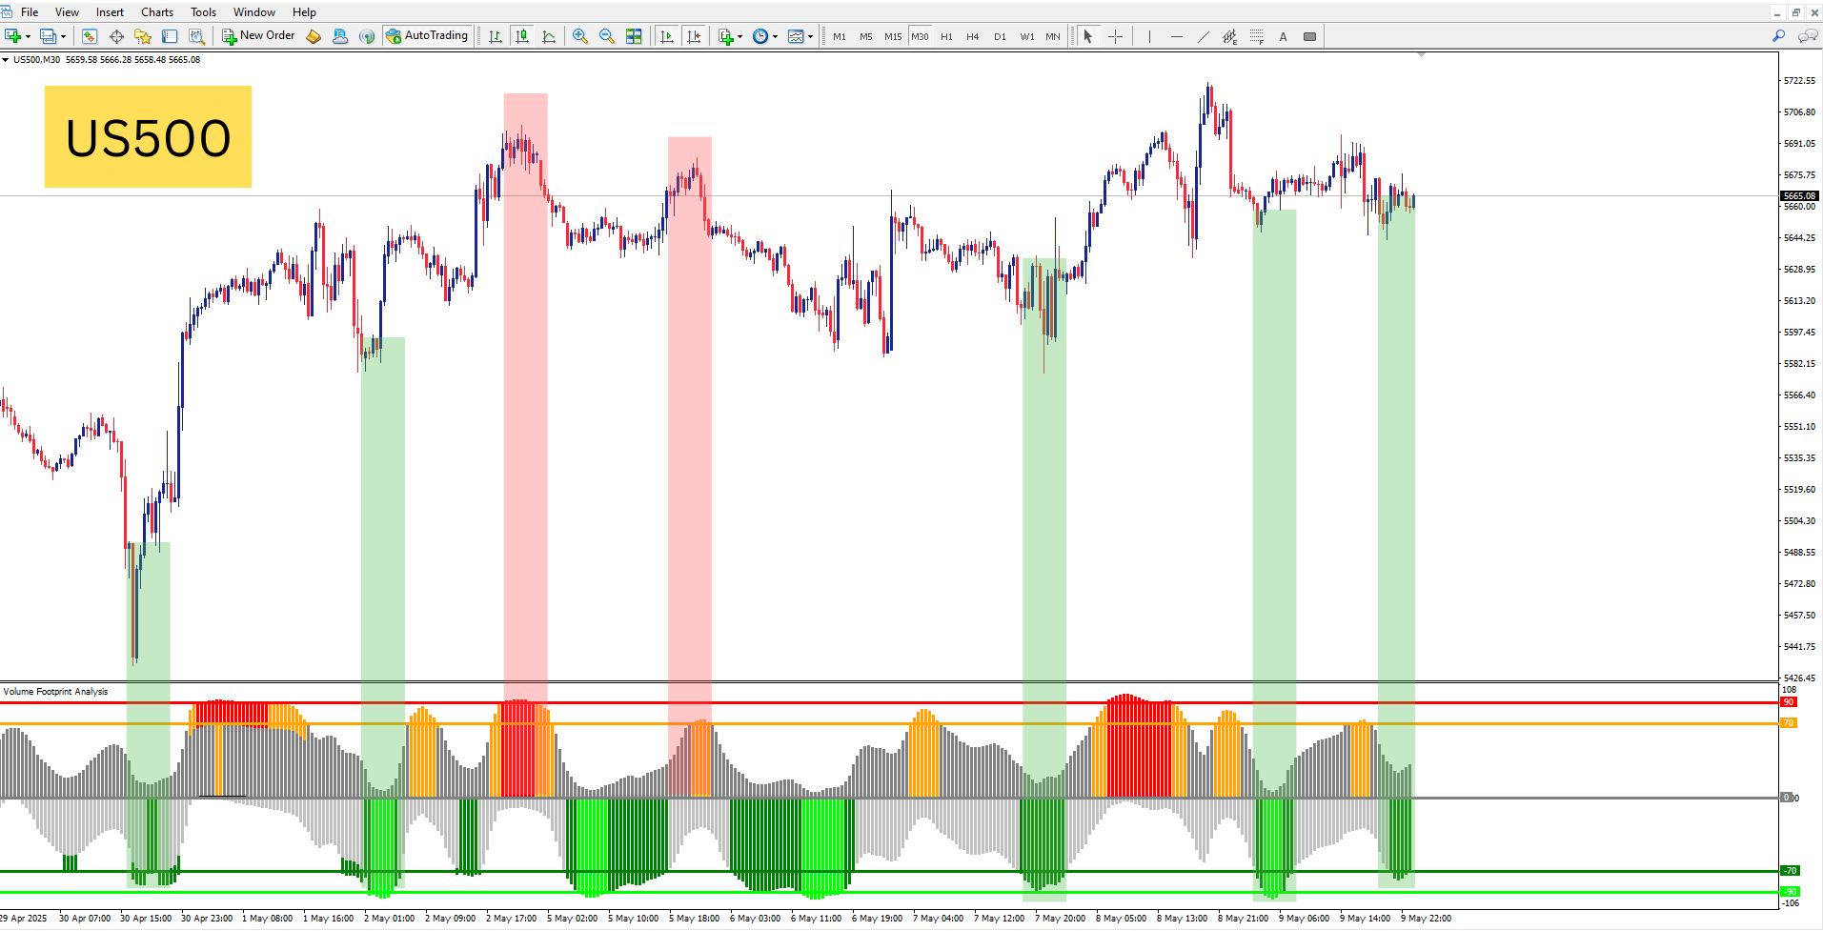
Task: Expand the US500,M30 chart info triangle
Action: pyautogui.click(x=6, y=60)
